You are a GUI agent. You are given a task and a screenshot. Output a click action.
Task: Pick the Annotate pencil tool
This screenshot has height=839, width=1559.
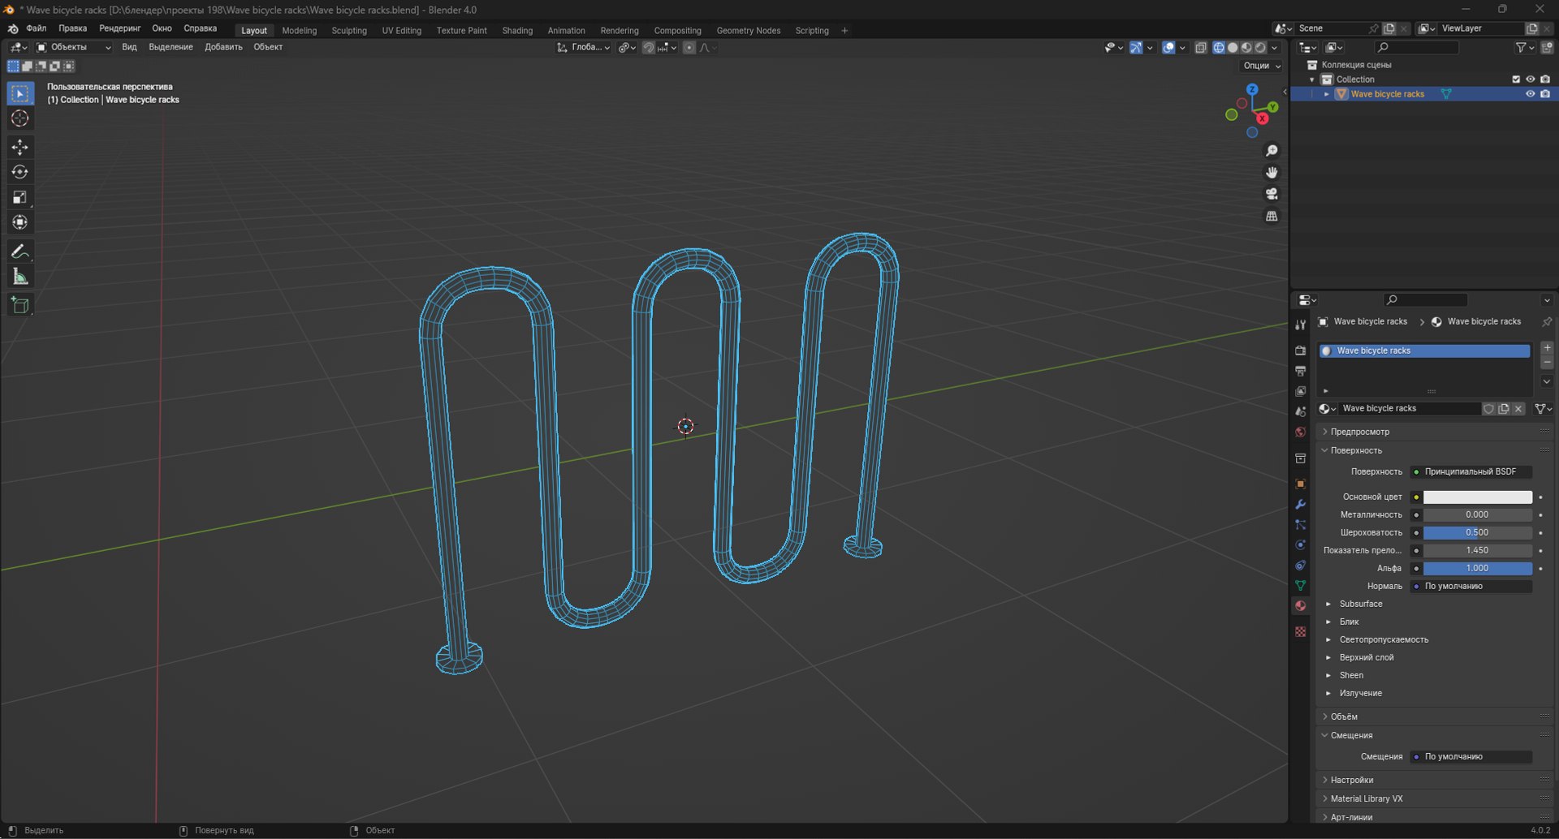tap(20, 252)
